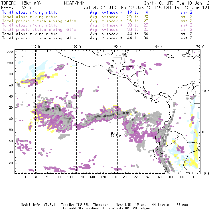Select the 'Fcst: 63 h' forecast hour text

16,8
